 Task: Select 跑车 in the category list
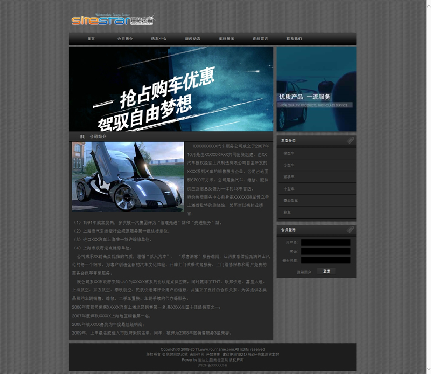point(287,213)
